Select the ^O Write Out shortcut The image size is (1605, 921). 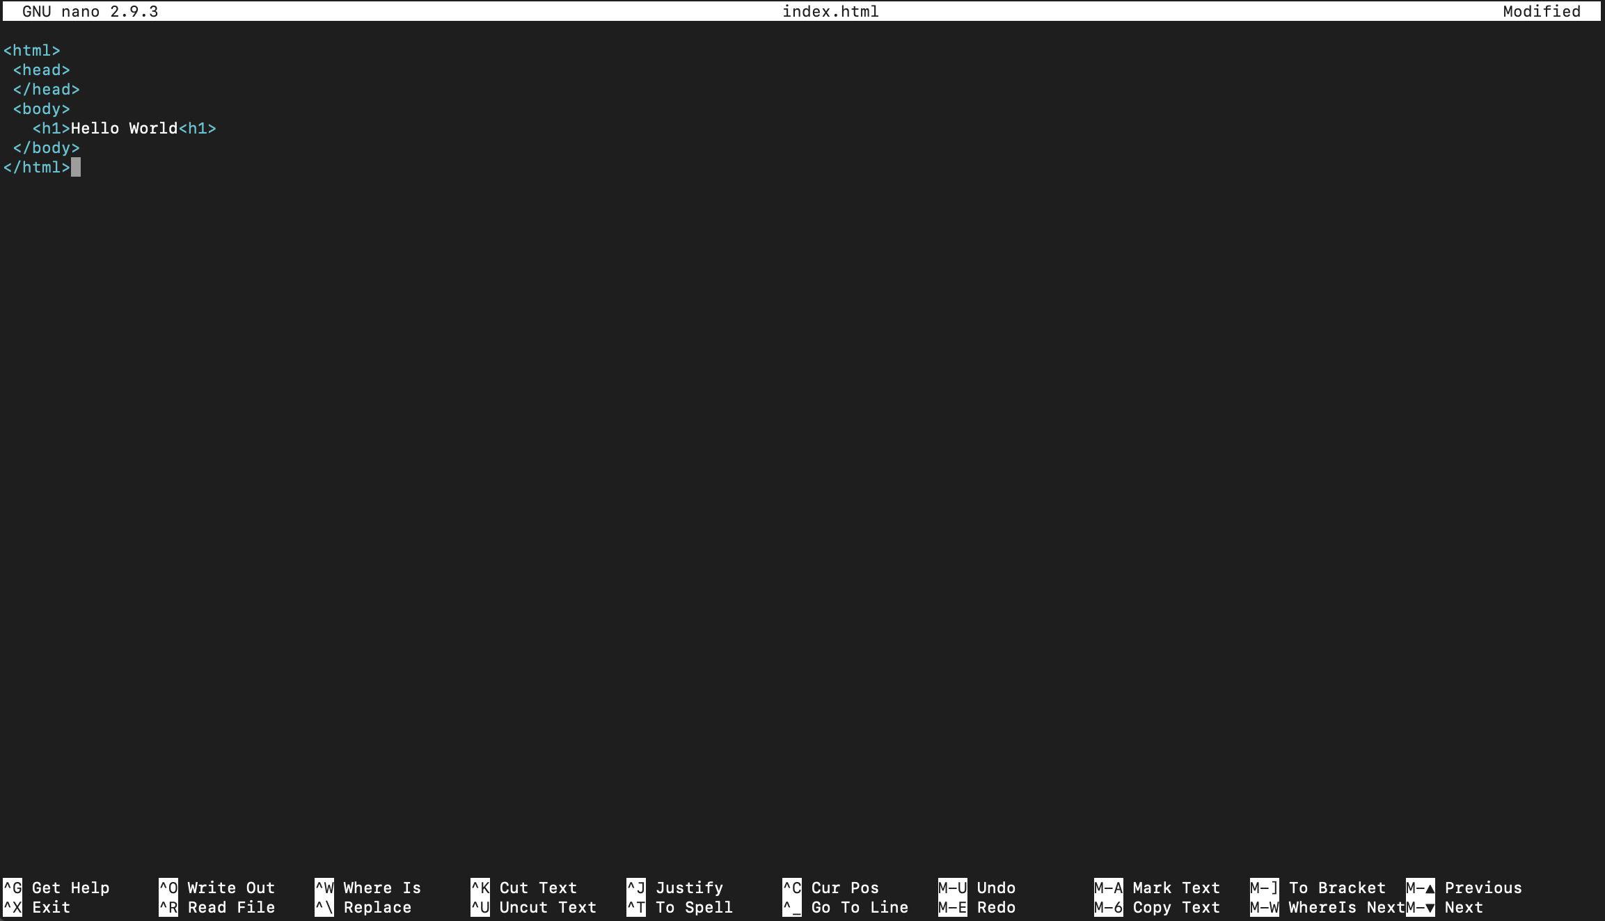(217, 888)
